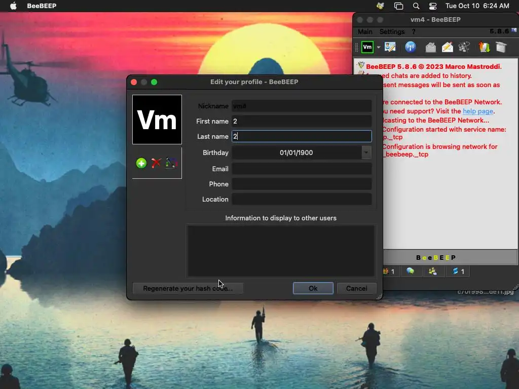
Task: Focus the Email input field
Action: (302, 169)
